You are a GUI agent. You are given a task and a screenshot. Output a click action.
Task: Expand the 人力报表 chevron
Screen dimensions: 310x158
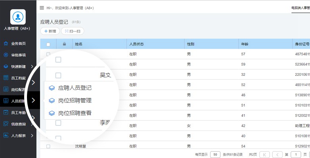[32, 136]
